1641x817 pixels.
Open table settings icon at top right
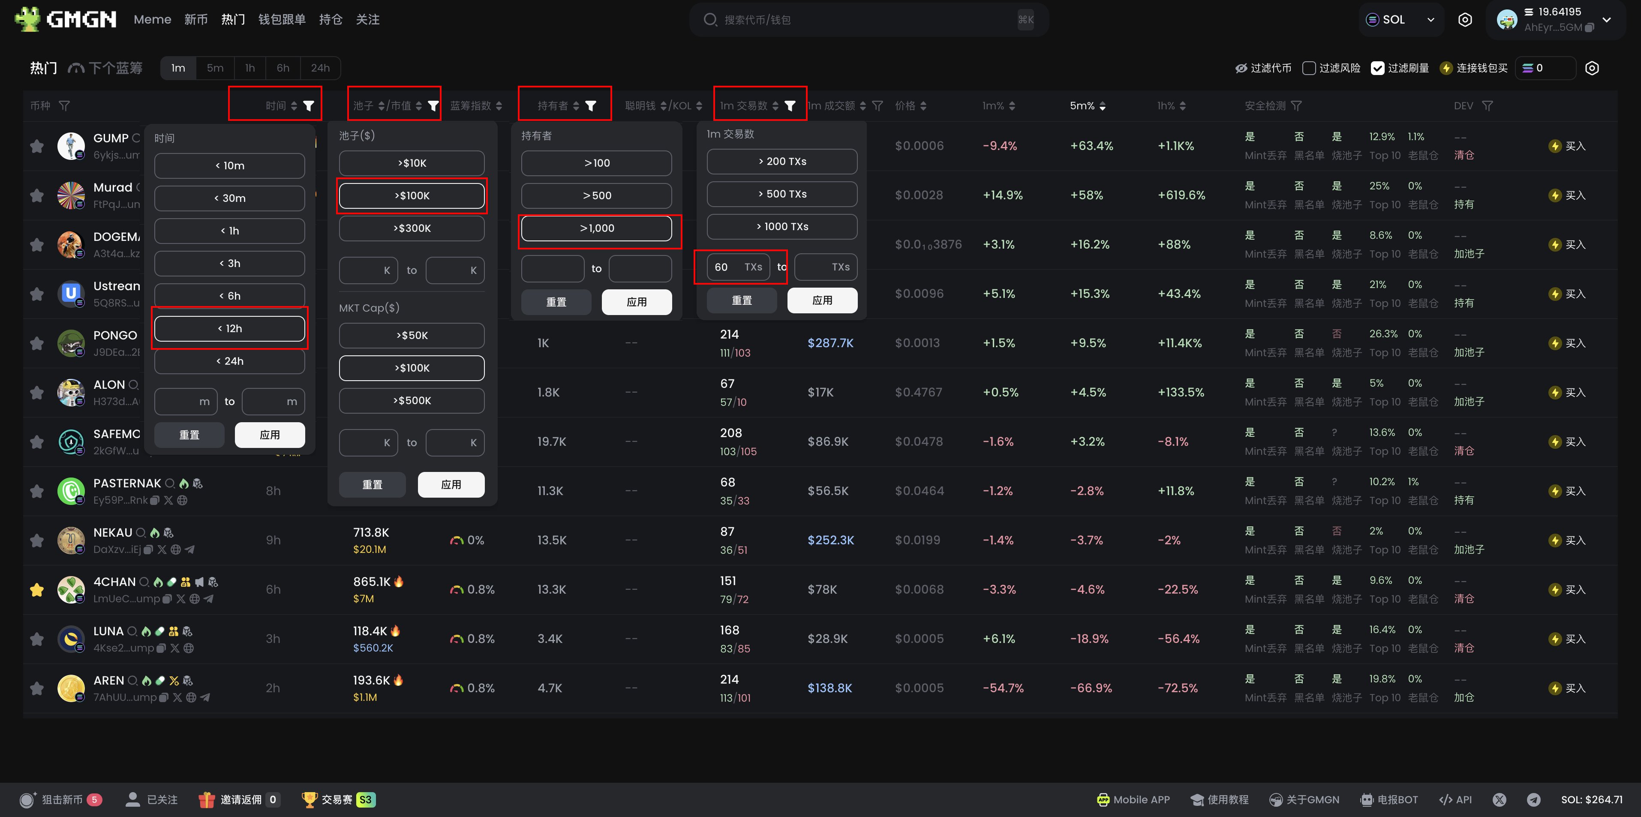pyautogui.click(x=1591, y=68)
